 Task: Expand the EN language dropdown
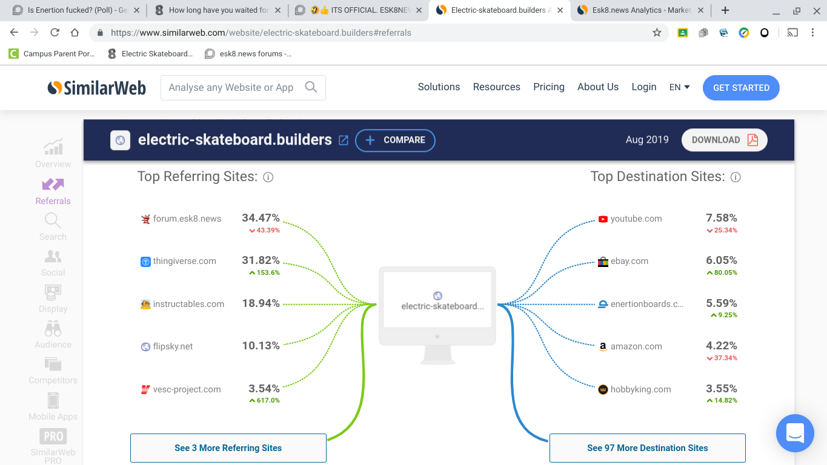[x=679, y=87]
